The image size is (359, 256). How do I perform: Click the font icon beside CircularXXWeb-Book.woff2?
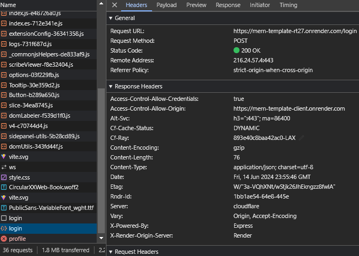(4, 187)
